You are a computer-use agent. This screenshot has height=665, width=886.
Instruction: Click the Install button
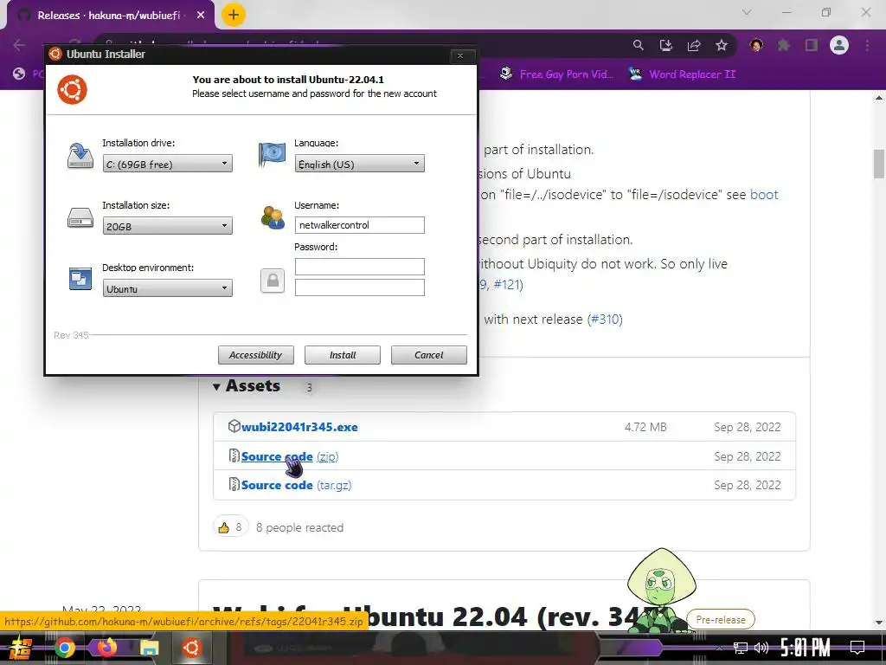tap(343, 355)
